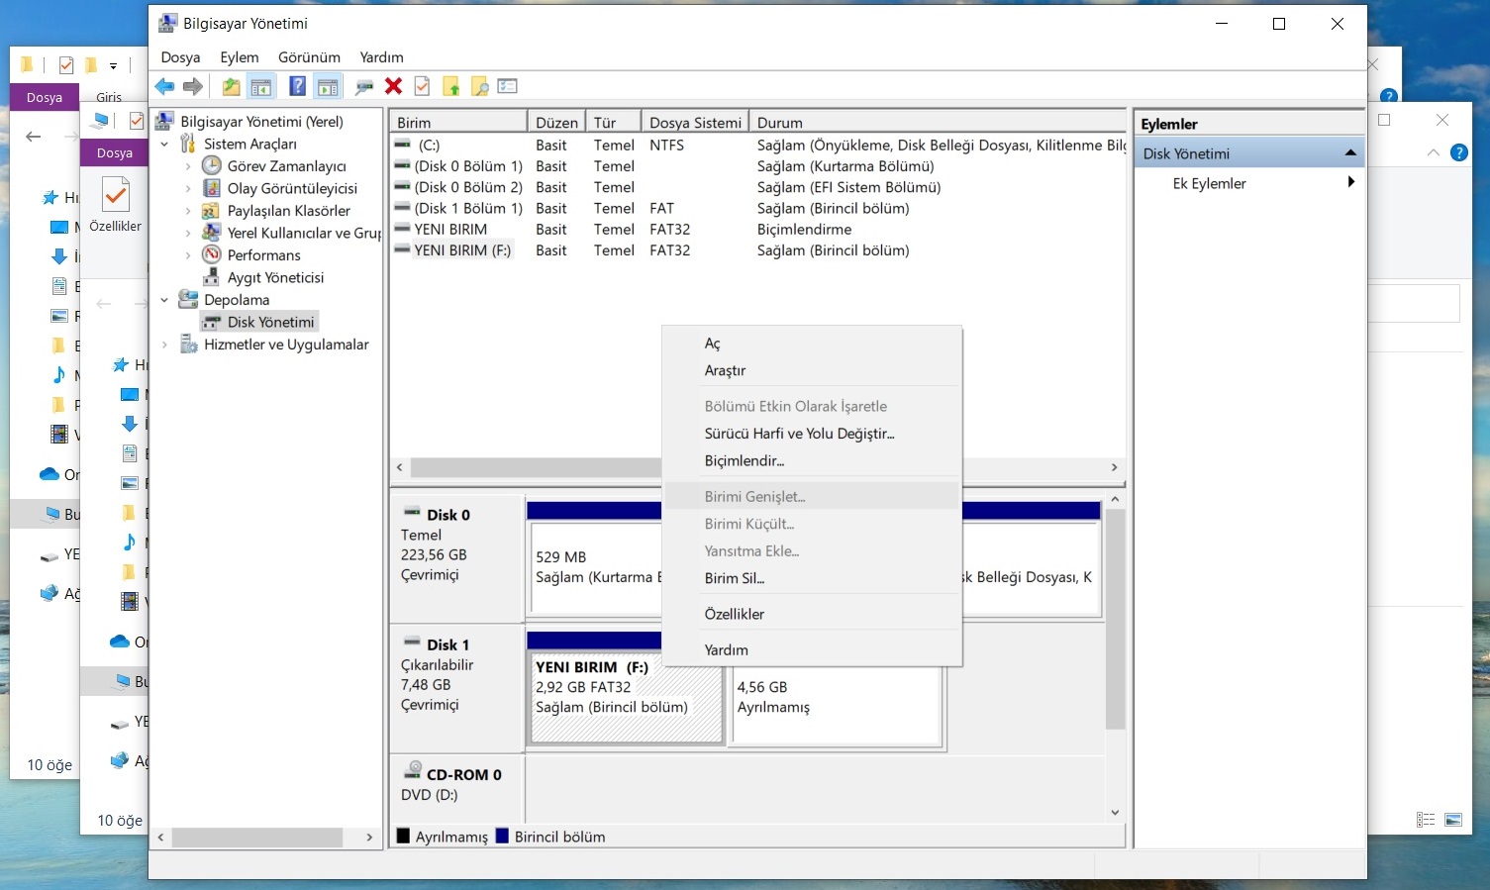
Task: Collapse Disk Yönetimi section in Eylemler pane
Action: coord(1350,153)
